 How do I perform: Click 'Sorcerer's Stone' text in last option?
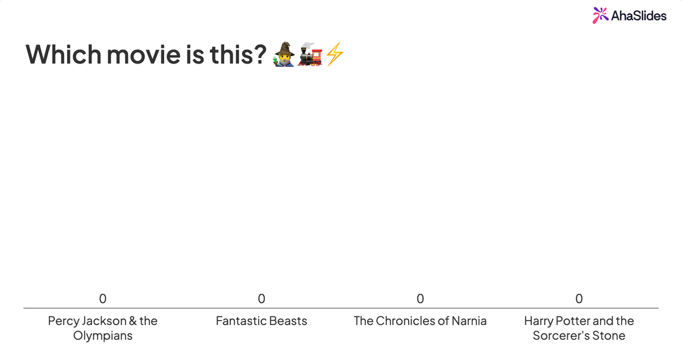pos(579,336)
